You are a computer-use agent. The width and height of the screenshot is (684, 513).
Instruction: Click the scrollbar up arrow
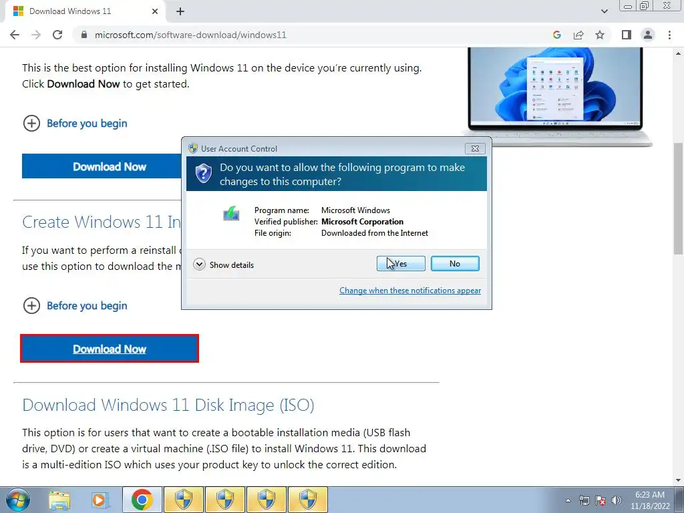point(679,53)
